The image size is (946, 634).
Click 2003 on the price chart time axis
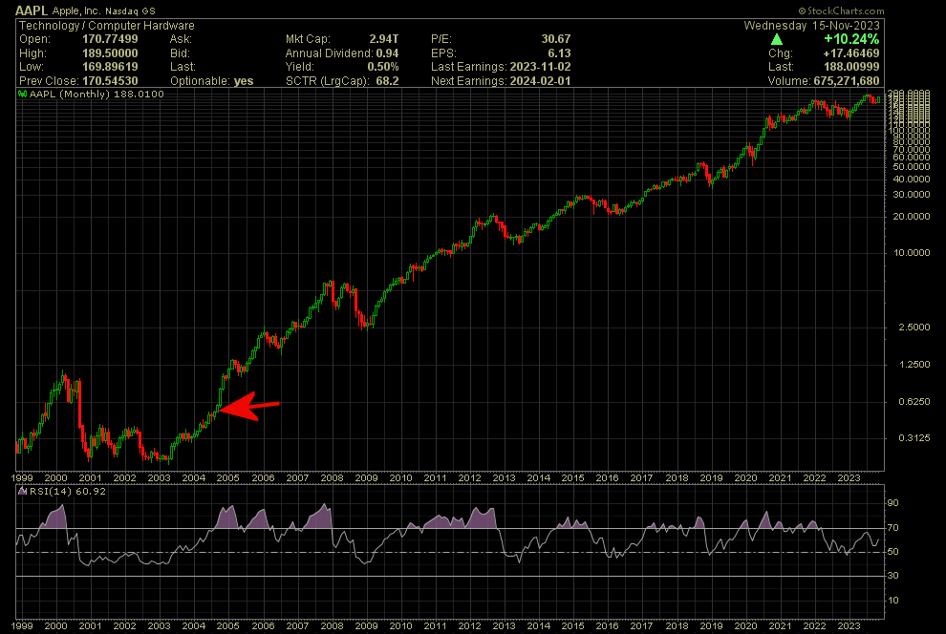coord(160,478)
